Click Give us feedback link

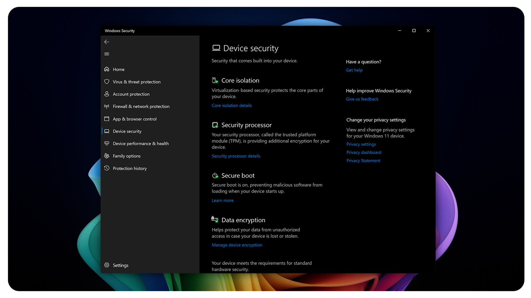pyautogui.click(x=362, y=99)
